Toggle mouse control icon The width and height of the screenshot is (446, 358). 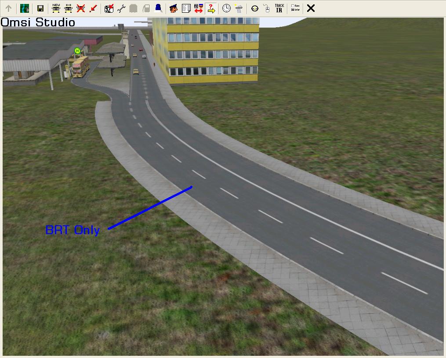tap(267, 8)
